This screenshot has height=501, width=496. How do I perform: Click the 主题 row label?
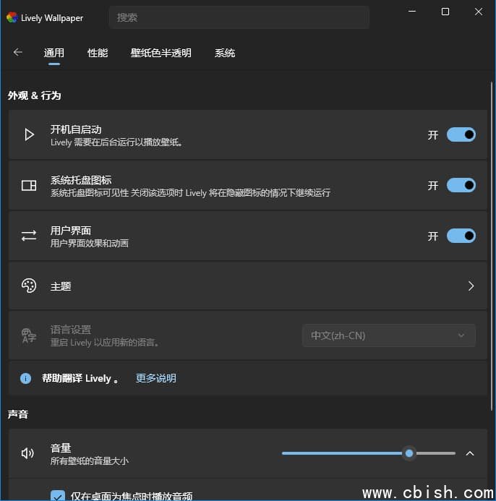61,286
